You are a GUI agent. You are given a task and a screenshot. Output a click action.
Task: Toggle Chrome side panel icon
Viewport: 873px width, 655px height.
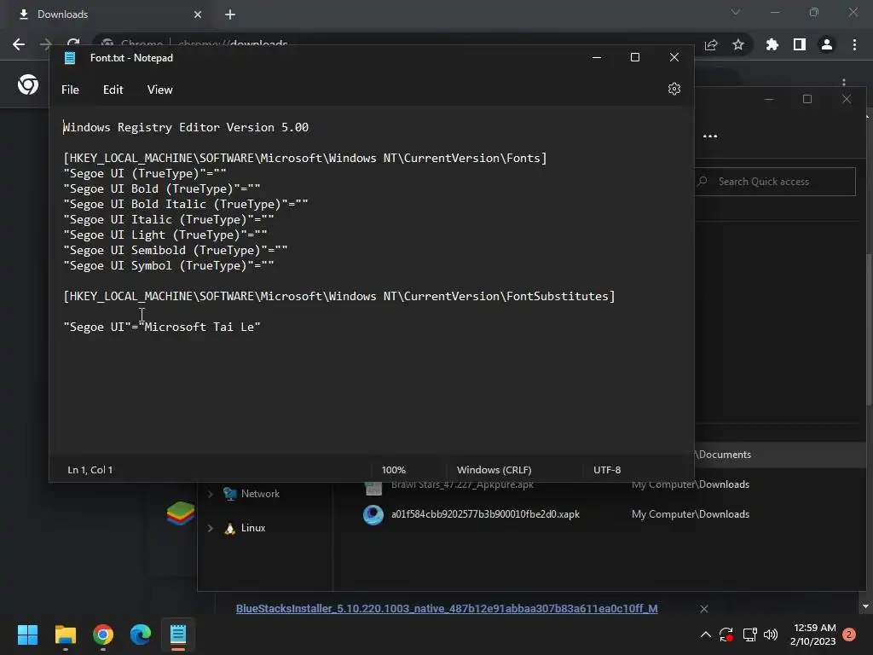point(799,44)
